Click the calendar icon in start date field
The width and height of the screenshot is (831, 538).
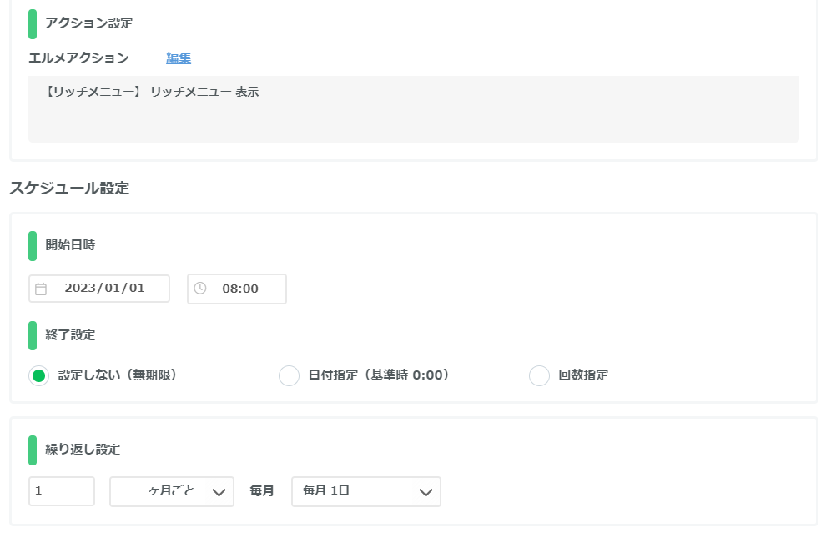41,289
